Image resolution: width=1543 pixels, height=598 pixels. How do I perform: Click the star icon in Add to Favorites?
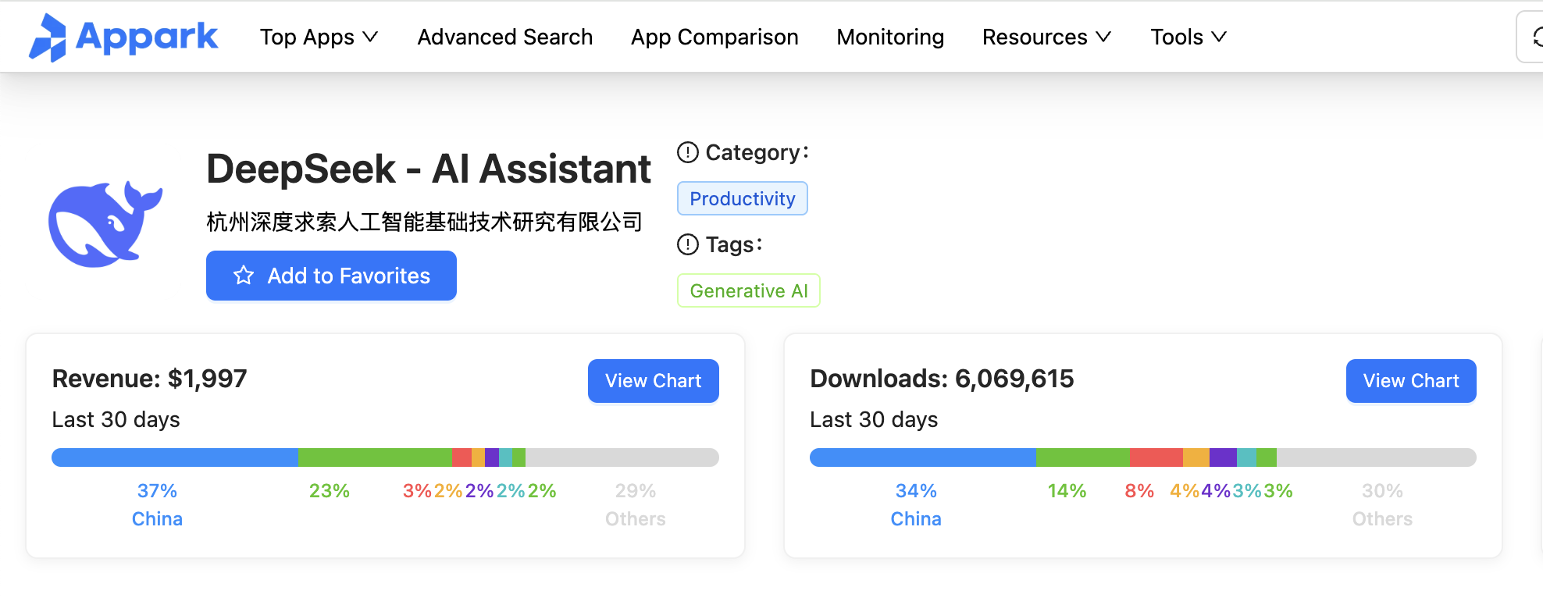click(244, 276)
